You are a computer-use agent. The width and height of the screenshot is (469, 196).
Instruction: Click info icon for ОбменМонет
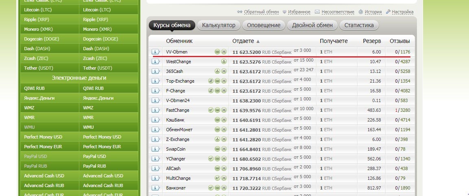pyautogui.click(x=155, y=130)
